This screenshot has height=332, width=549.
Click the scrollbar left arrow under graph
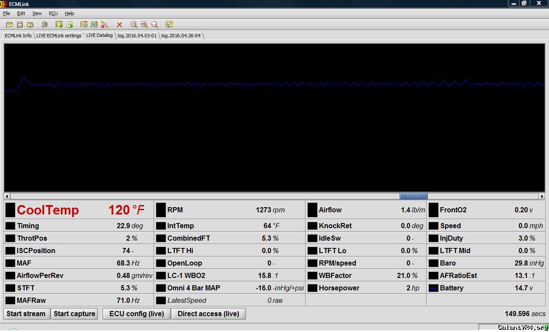pos(7,196)
